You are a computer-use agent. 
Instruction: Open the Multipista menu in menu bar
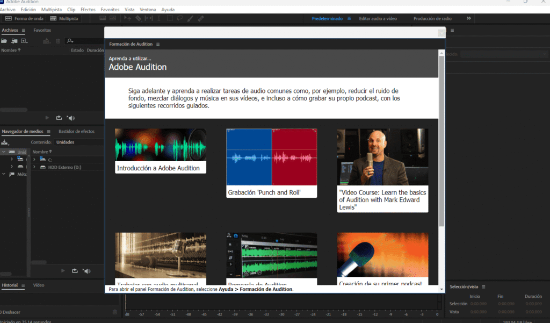coord(51,10)
